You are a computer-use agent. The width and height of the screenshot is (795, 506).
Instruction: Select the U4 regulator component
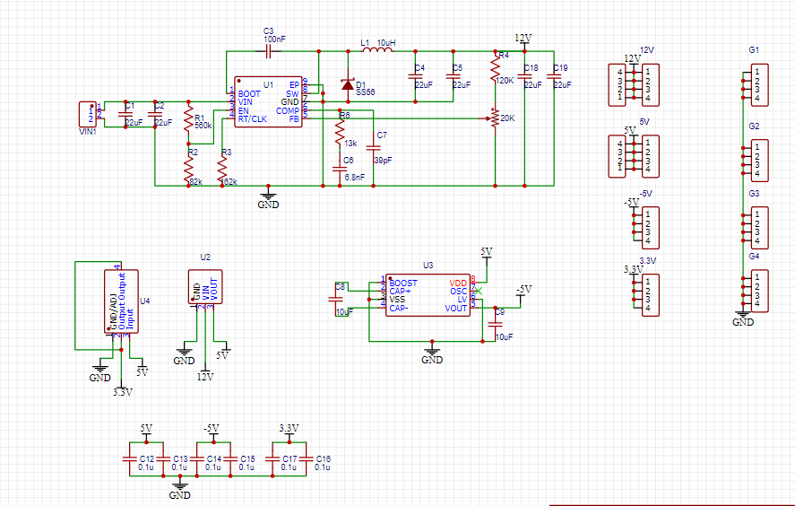(121, 301)
